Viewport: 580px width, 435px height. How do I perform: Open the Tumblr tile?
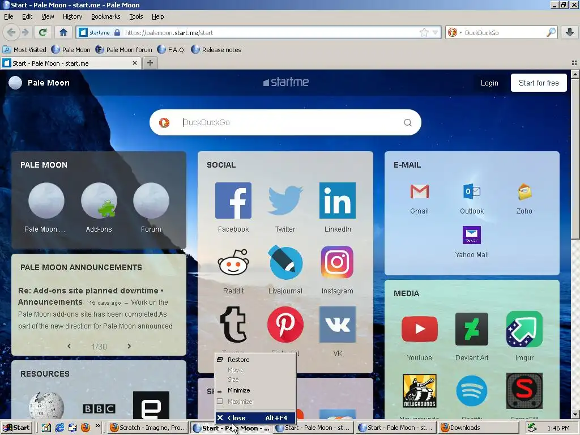(x=233, y=326)
